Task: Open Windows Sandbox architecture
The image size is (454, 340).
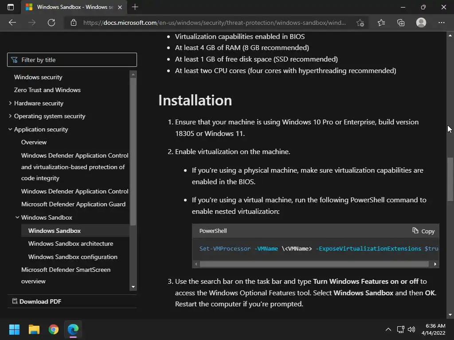Action: (70, 243)
